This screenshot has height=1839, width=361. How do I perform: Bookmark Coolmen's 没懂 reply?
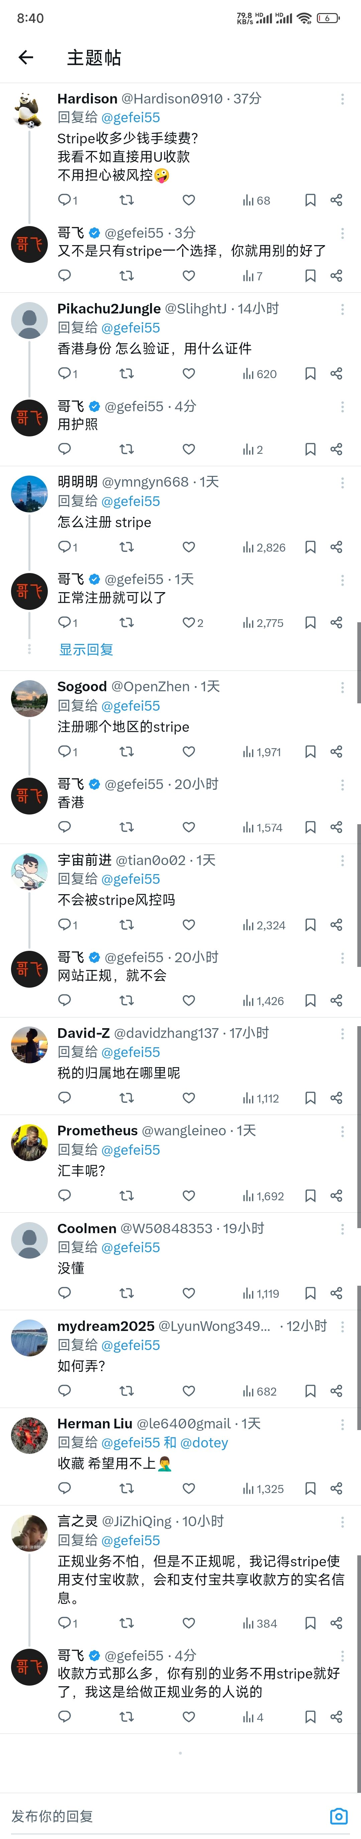coord(311,1293)
